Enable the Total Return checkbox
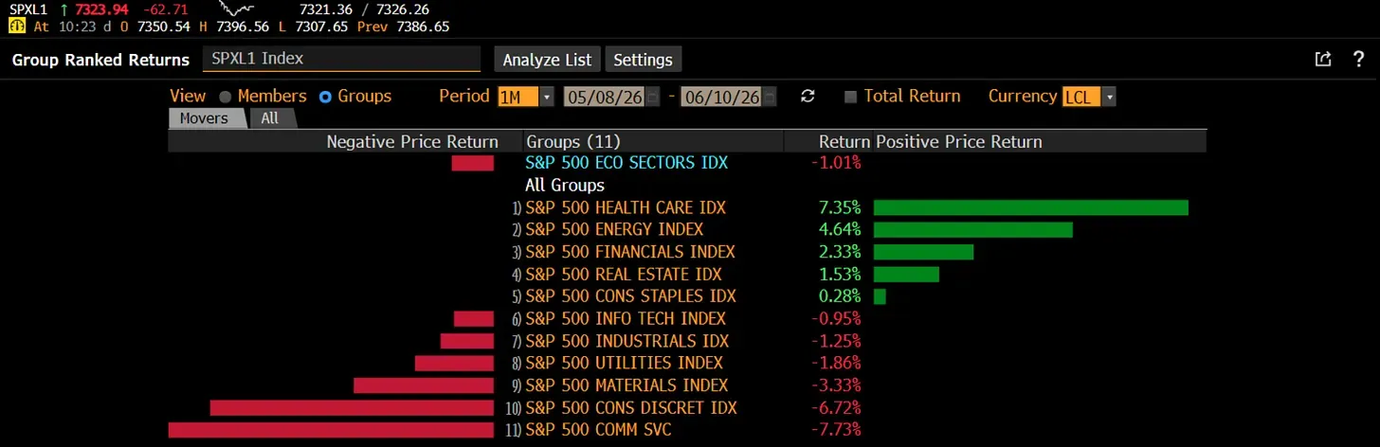1380x447 pixels. [x=850, y=97]
